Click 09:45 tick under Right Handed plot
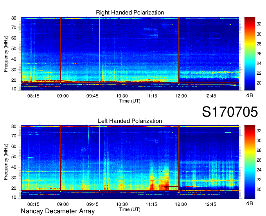Image resolution: width=266 pixels, height=216 pixels. pyautogui.click(x=92, y=96)
